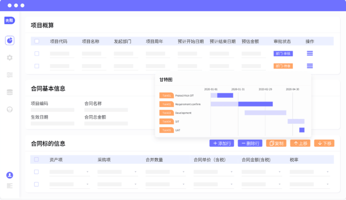The height and width of the screenshot is (200, 346).
Task: Click the 合同总金额 input field
Action: click(106, 123)
